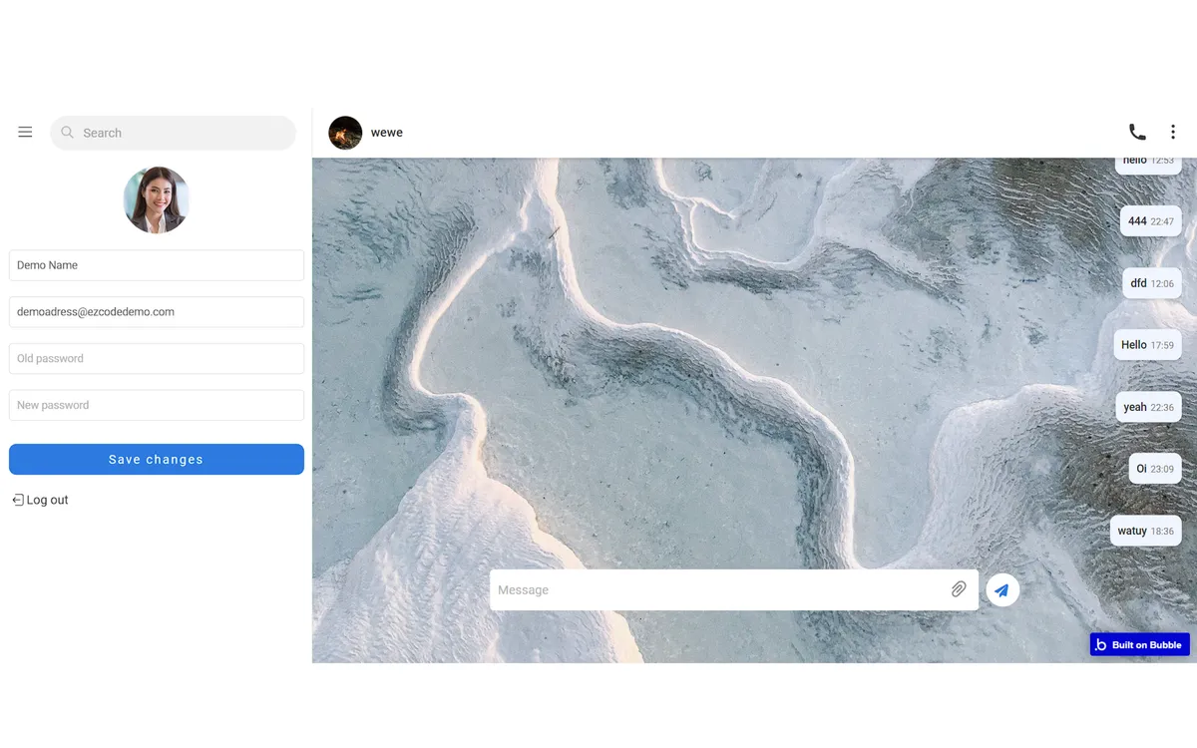Open the hamburger menu icon
1197x748 pixels.
pos(25,132)
